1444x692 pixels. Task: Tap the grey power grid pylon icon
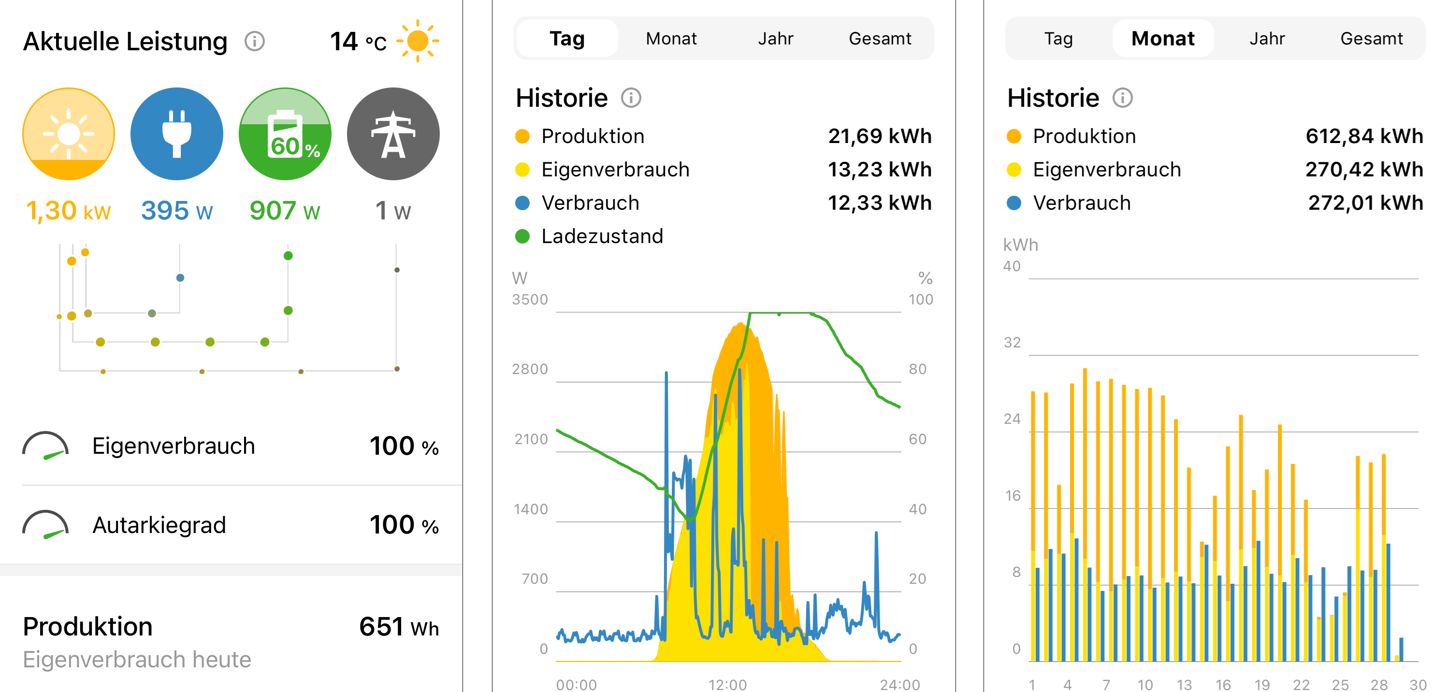click(x=393, y=133)
